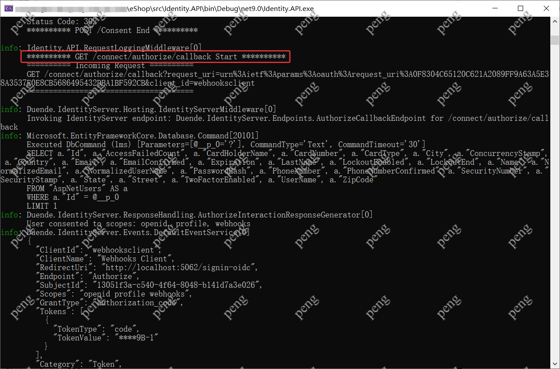The height and width of the screenshot is (369, 560).
Task: Click the scrollbar up arrow
Action: (555, 21)
